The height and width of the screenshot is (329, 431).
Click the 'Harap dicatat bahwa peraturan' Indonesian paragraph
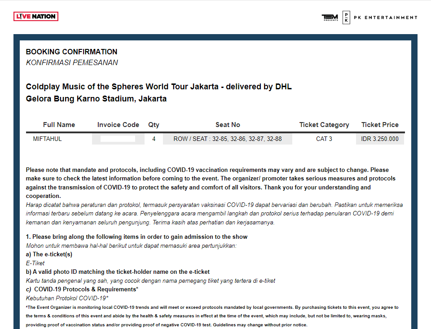pyautogui.click(x=215, y=214)
